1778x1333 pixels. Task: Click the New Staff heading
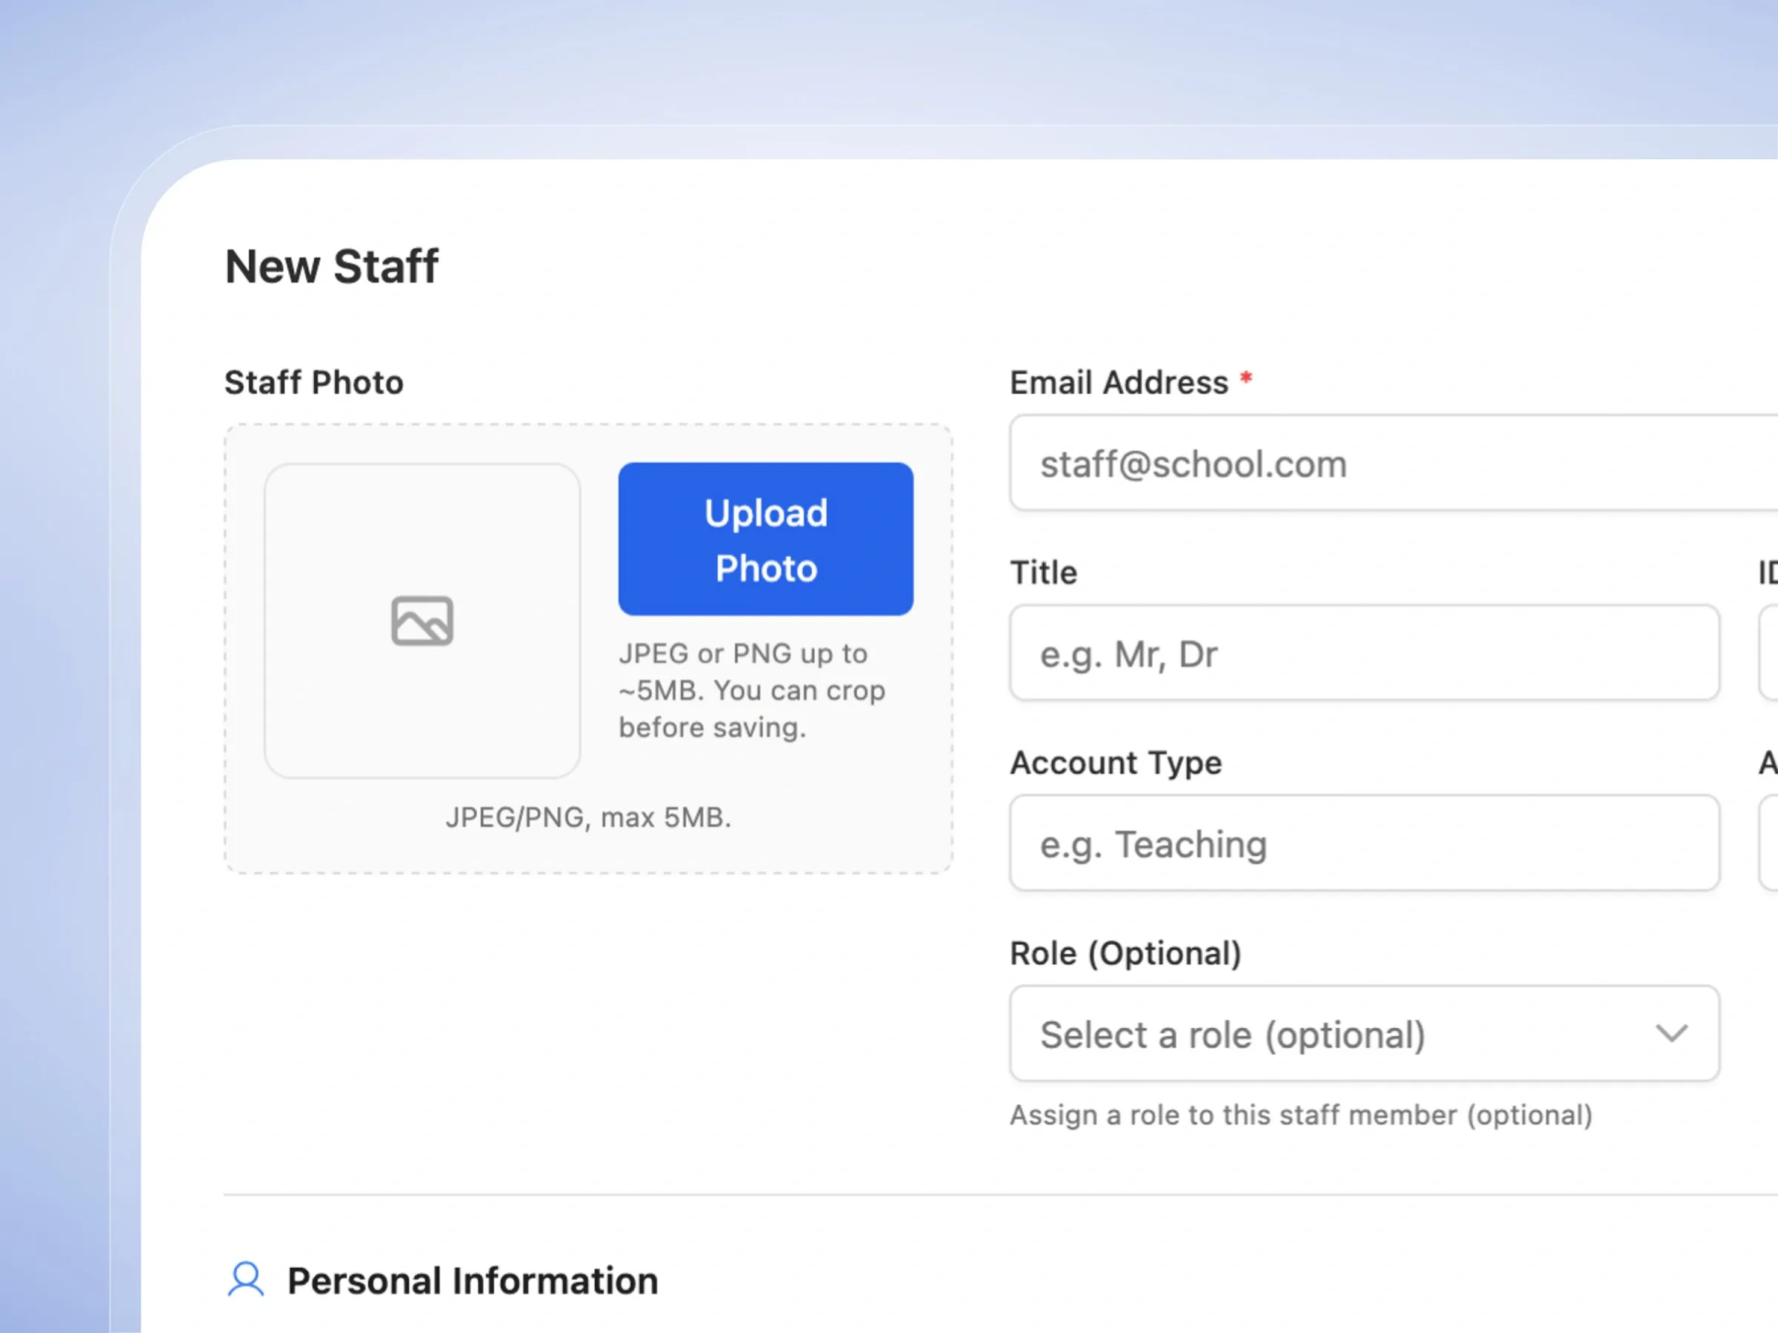[331, 266]
